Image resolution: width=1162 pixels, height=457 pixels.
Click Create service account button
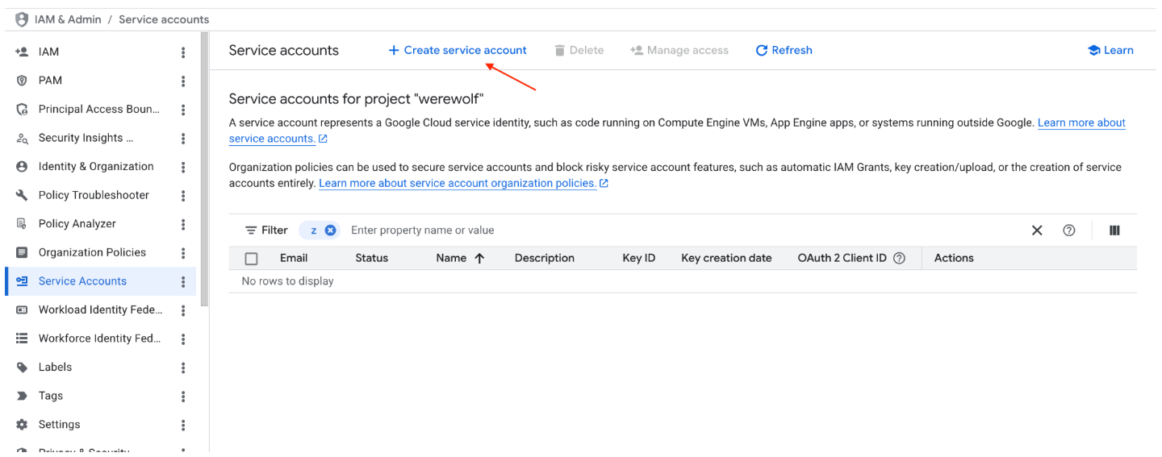pos(458,50)
